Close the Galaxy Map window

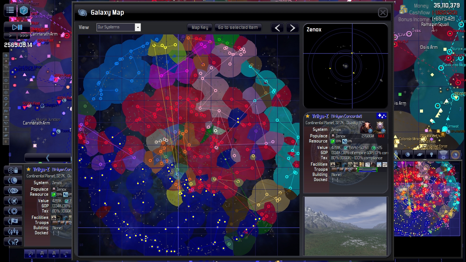(383, 13)
